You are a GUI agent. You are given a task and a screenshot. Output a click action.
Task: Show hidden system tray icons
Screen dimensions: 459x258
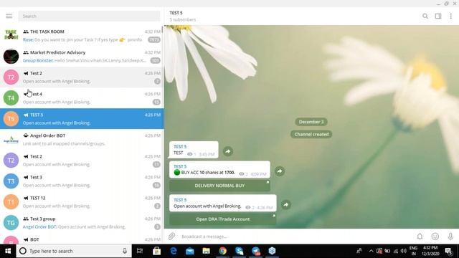coord(371,251)
